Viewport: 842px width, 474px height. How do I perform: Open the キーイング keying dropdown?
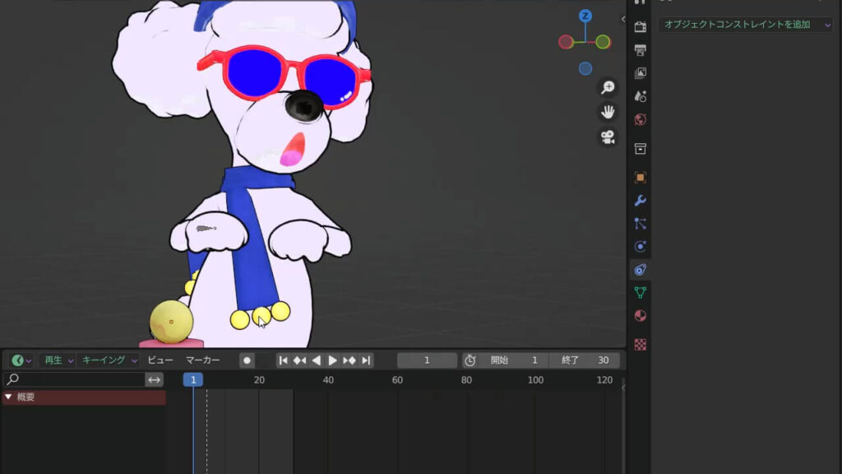tap(109, 360)
